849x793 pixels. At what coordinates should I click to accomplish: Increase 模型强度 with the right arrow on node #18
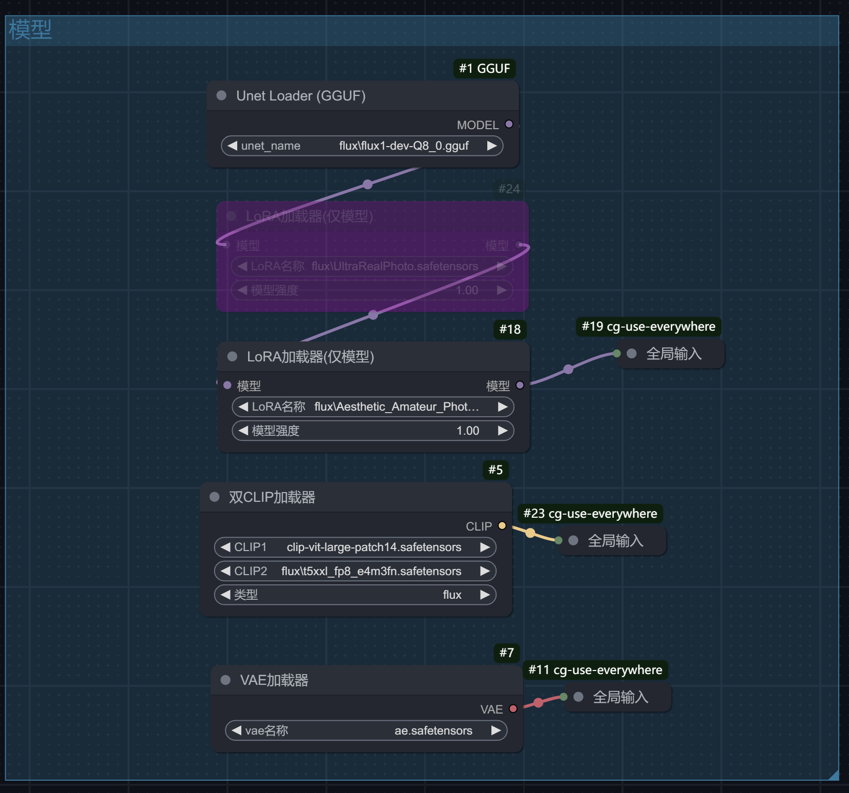click(x=503, y=431)
